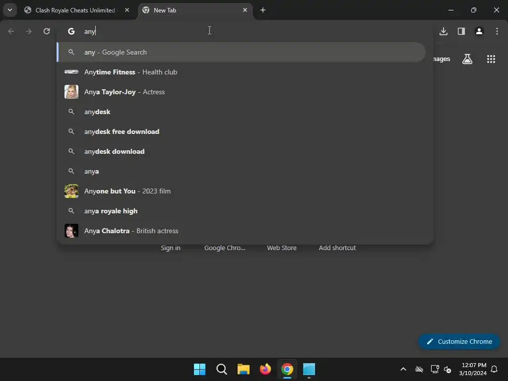Viewport: 508px width, 381px height.
Task: Select 'any - Google Search' suggestion
Action: pos(242,52)
